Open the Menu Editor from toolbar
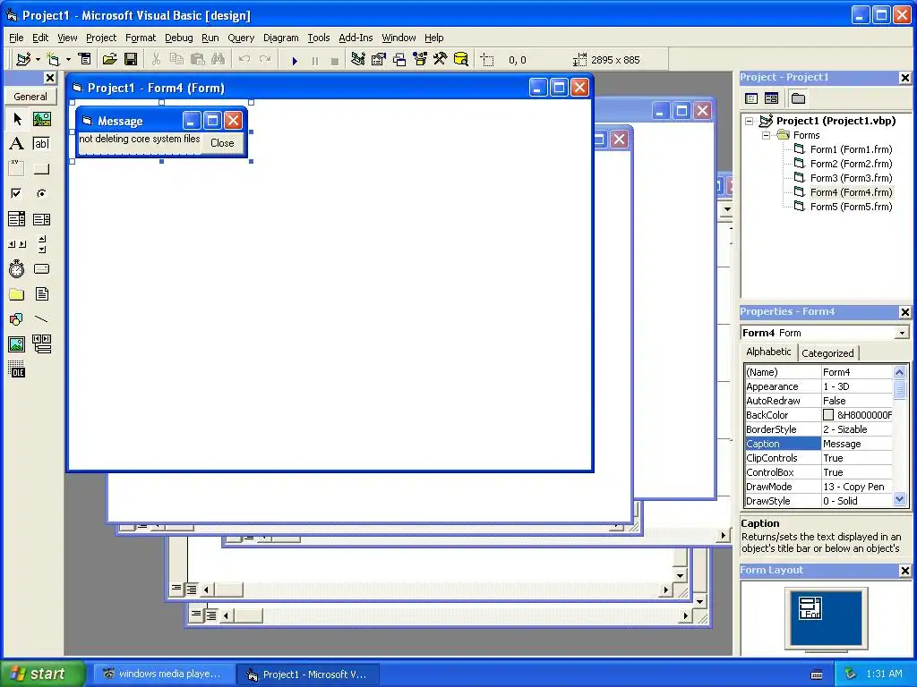Image resolution: width=917 pixels, height=687 pixels. (x=85, y=59)
